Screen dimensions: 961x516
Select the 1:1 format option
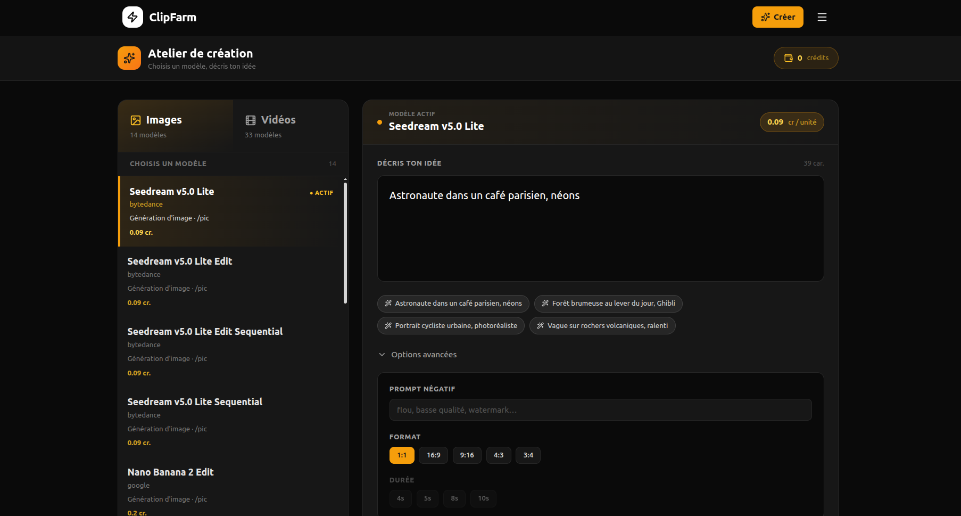point(402,455)
